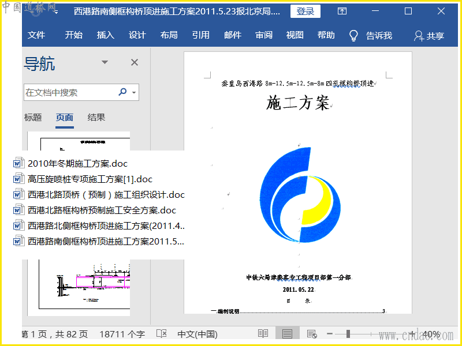Select the first page thumbnail
Screen dimensions: 462x346
(x=79, y=141)
